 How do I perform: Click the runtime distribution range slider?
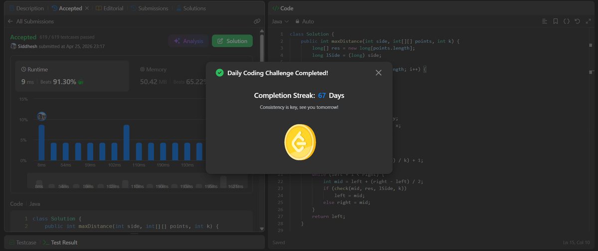coord(137,181)
